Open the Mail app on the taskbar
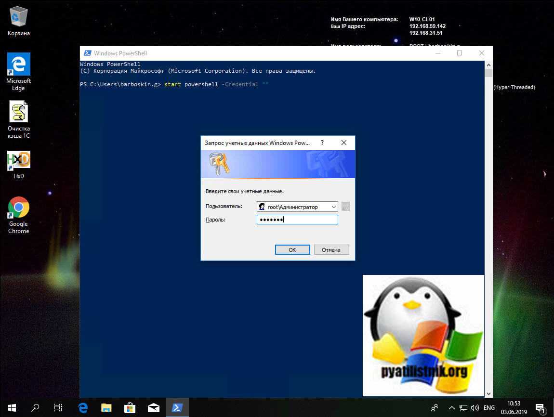The width and height of the screenshot is (554, 417). (x=153, y=407)
